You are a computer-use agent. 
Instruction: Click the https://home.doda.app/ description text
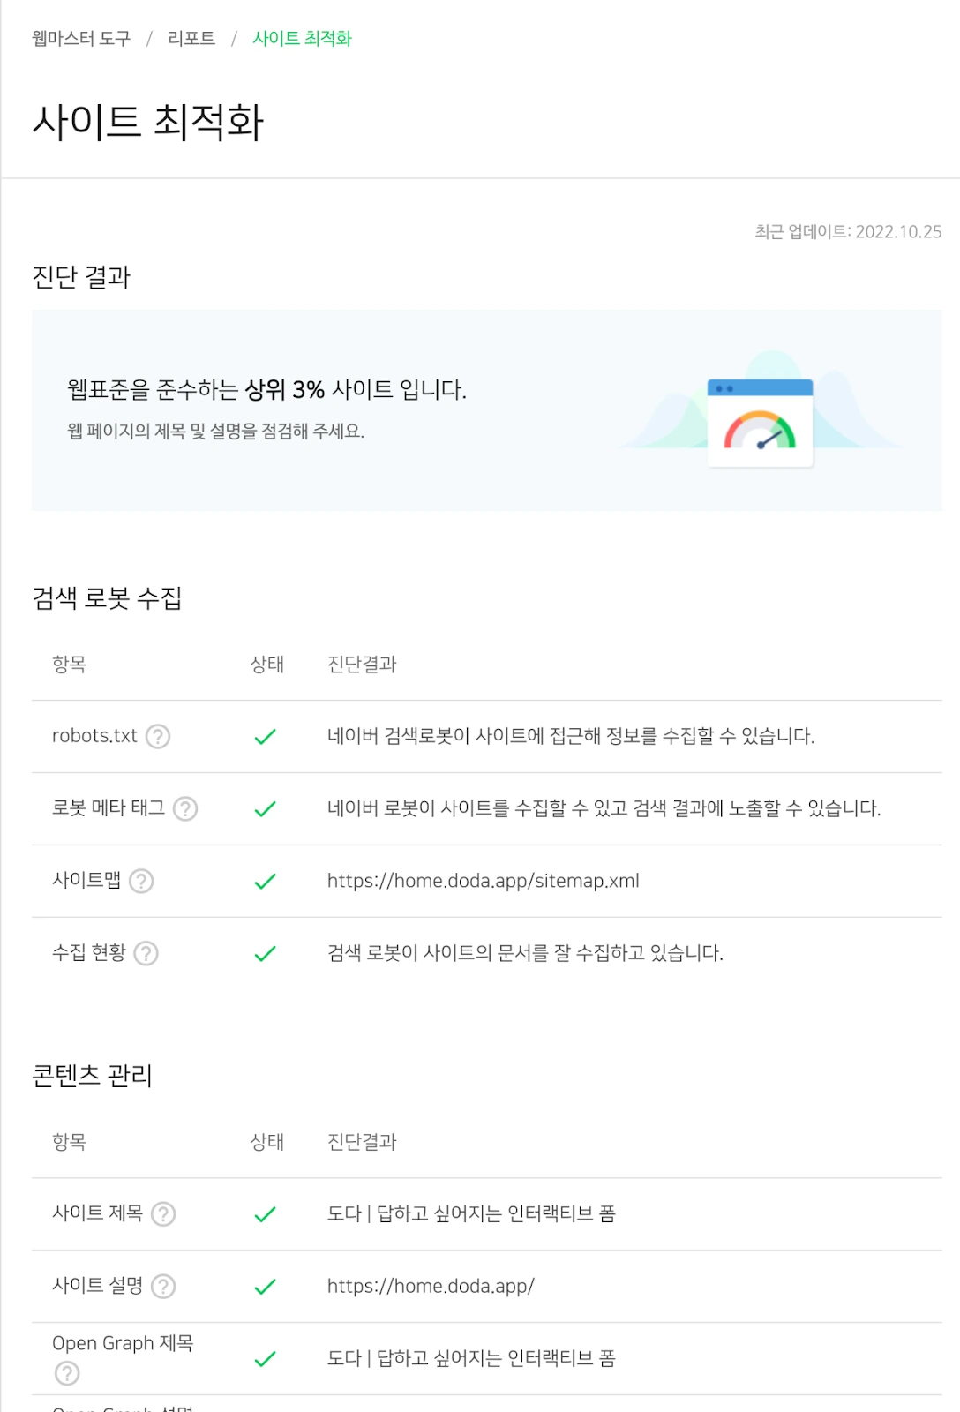(431, 1286)
